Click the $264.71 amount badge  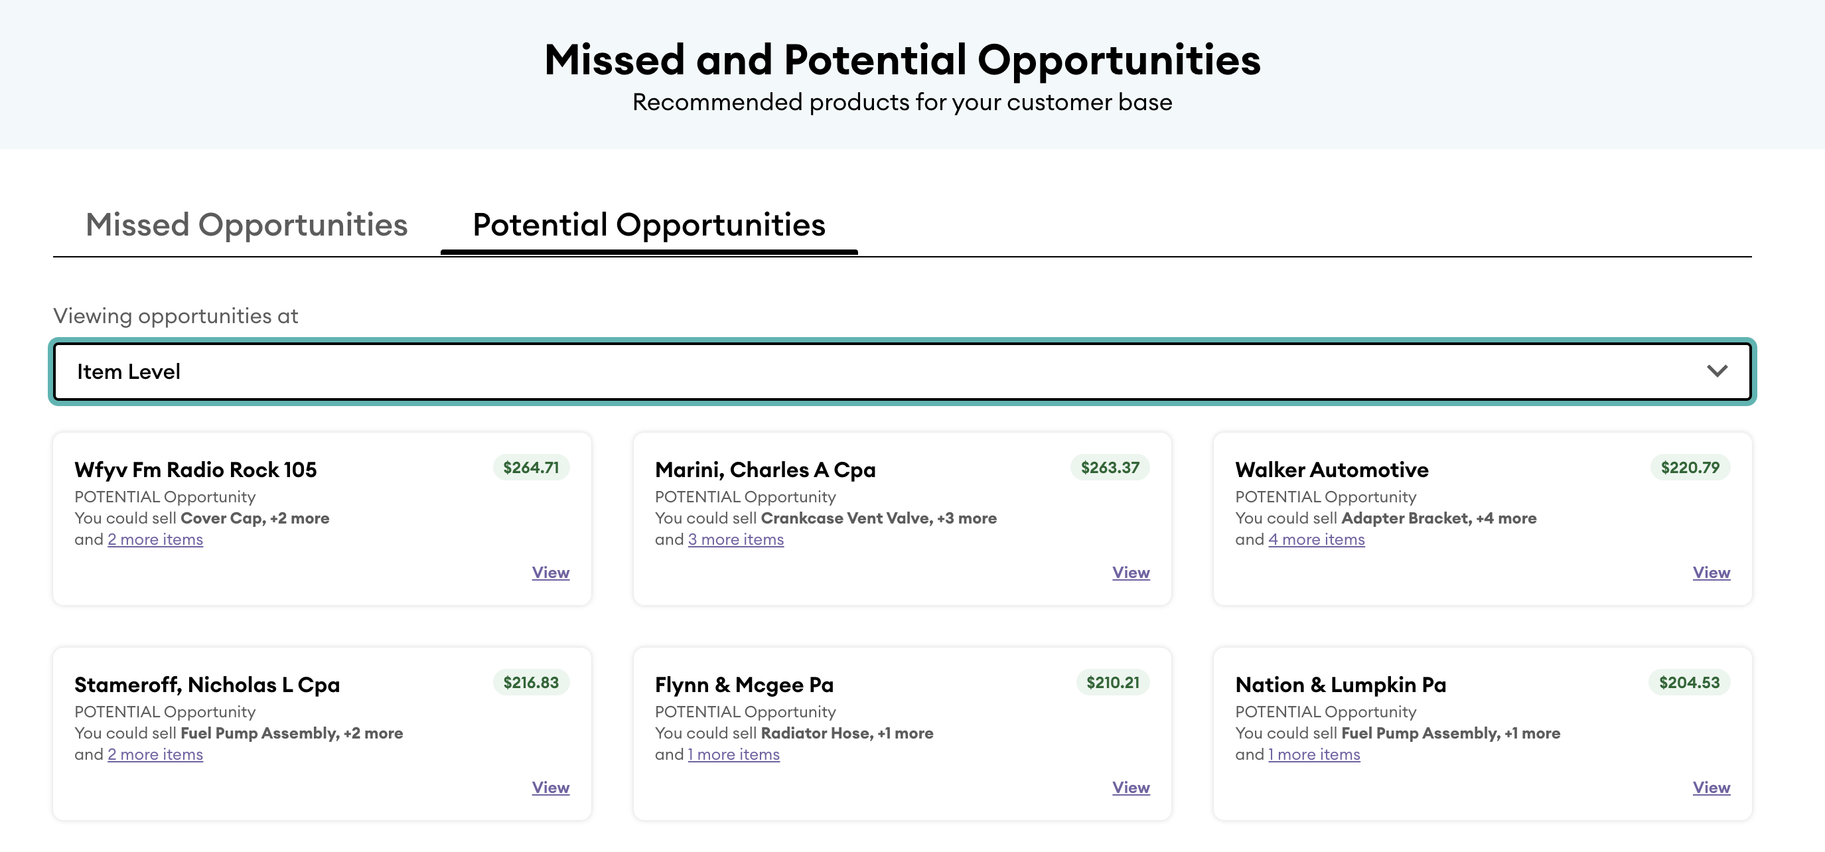531,467
